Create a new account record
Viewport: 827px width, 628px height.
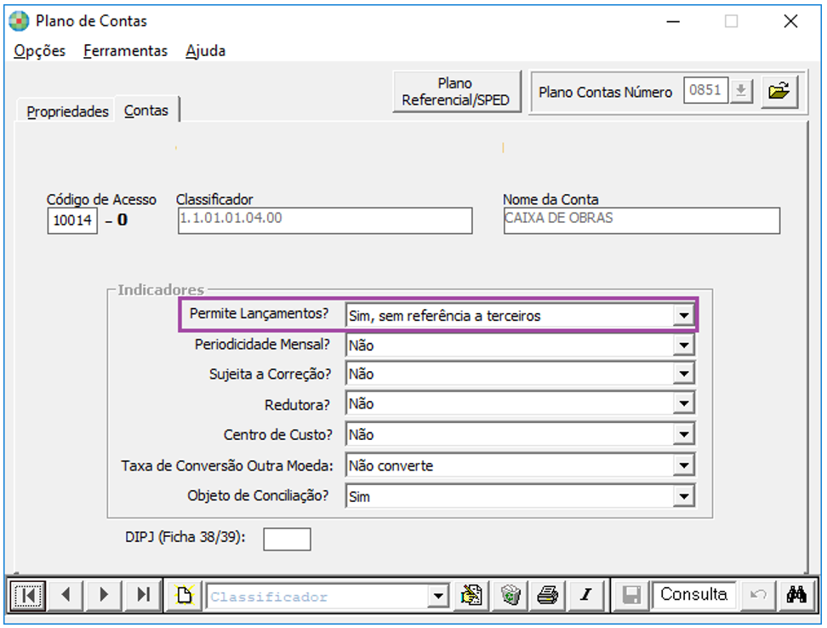(x=184, y=596)
